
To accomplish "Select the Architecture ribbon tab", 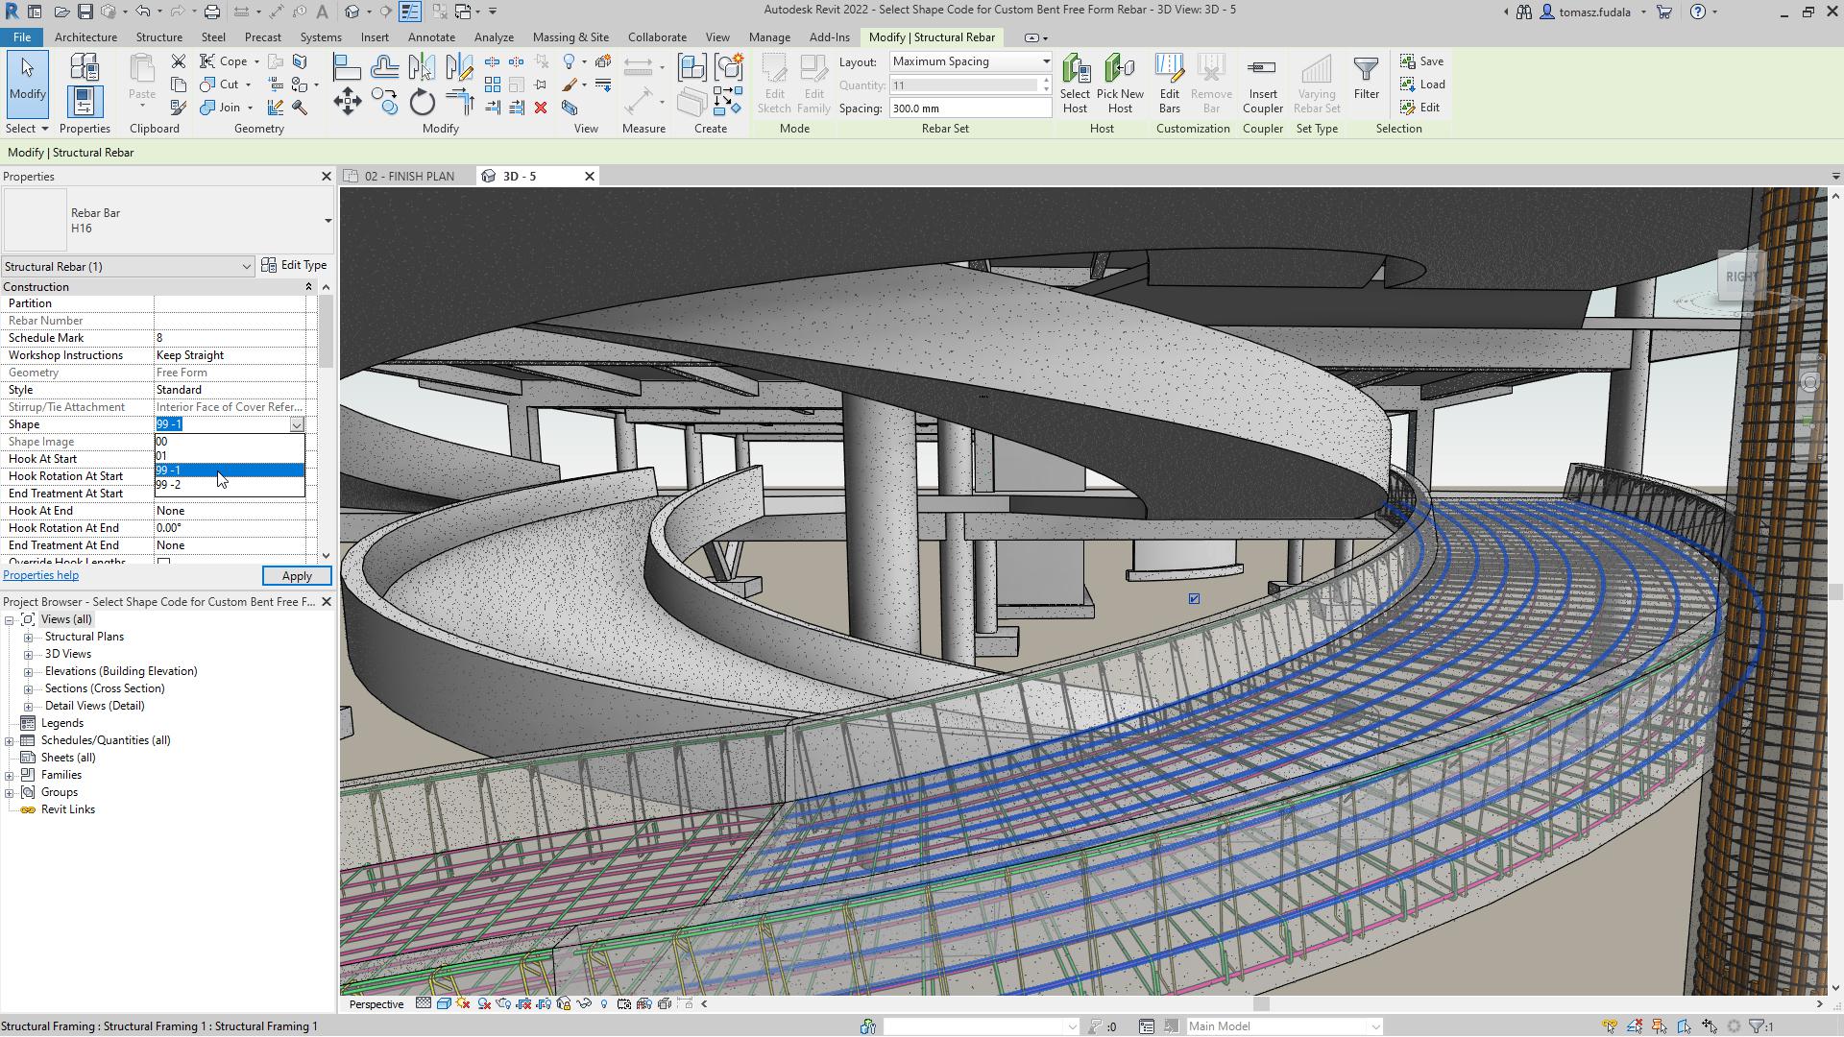I will [84, 36].
